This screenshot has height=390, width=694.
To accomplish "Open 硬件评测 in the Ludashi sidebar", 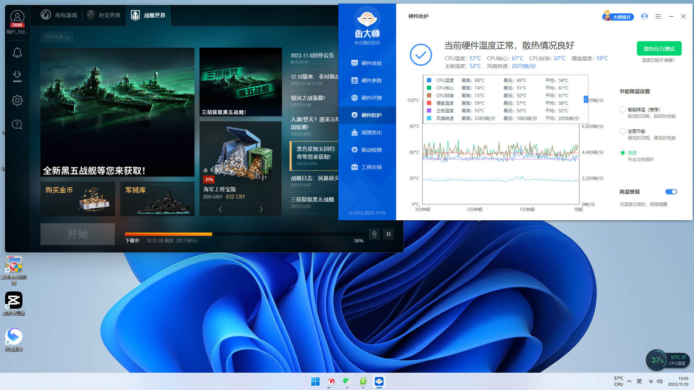I will pyautogui.click(x=367, y=98).
